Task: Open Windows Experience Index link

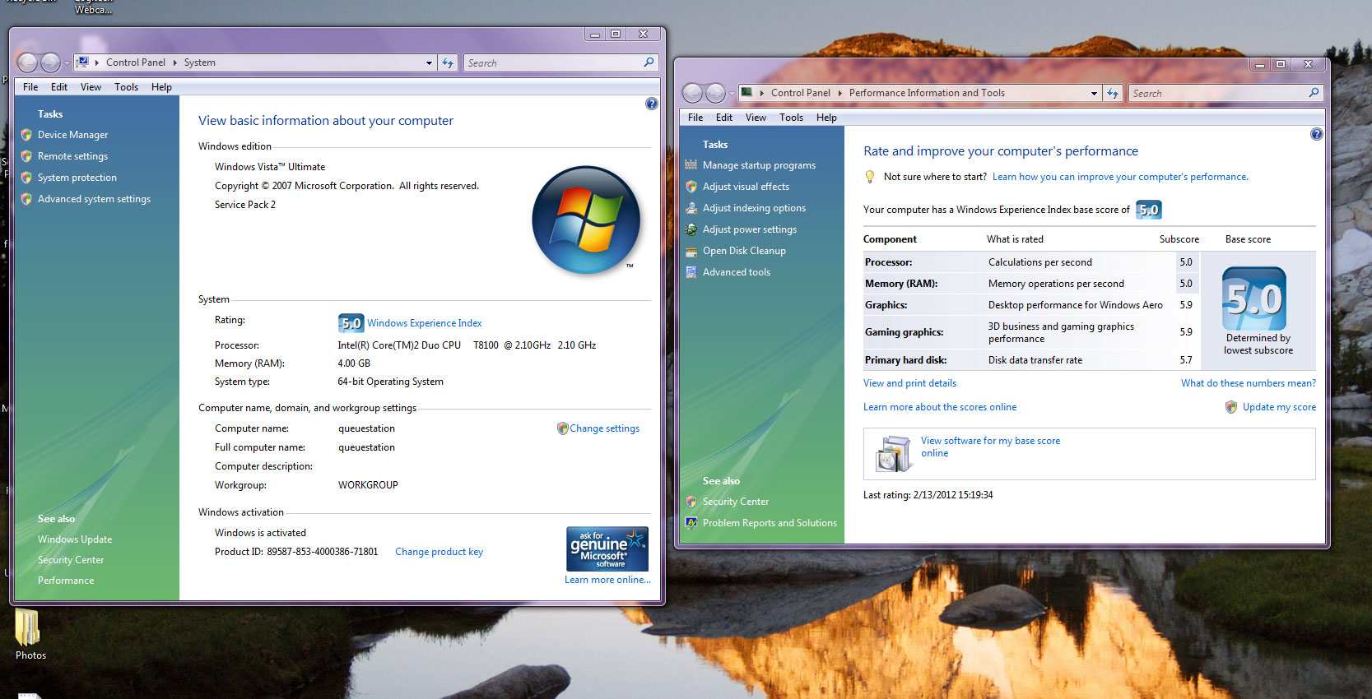Action: (x=424, y=323)
